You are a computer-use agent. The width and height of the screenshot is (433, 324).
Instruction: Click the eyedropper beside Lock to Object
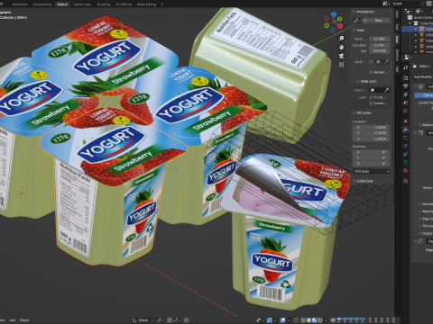(x=387, y=90)
